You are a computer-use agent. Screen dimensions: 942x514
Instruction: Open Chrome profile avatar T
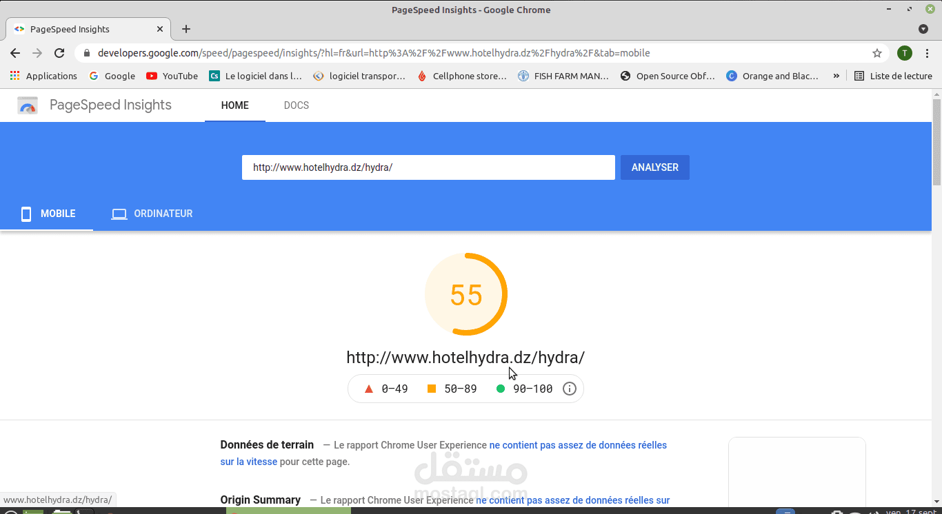[905, 53]
